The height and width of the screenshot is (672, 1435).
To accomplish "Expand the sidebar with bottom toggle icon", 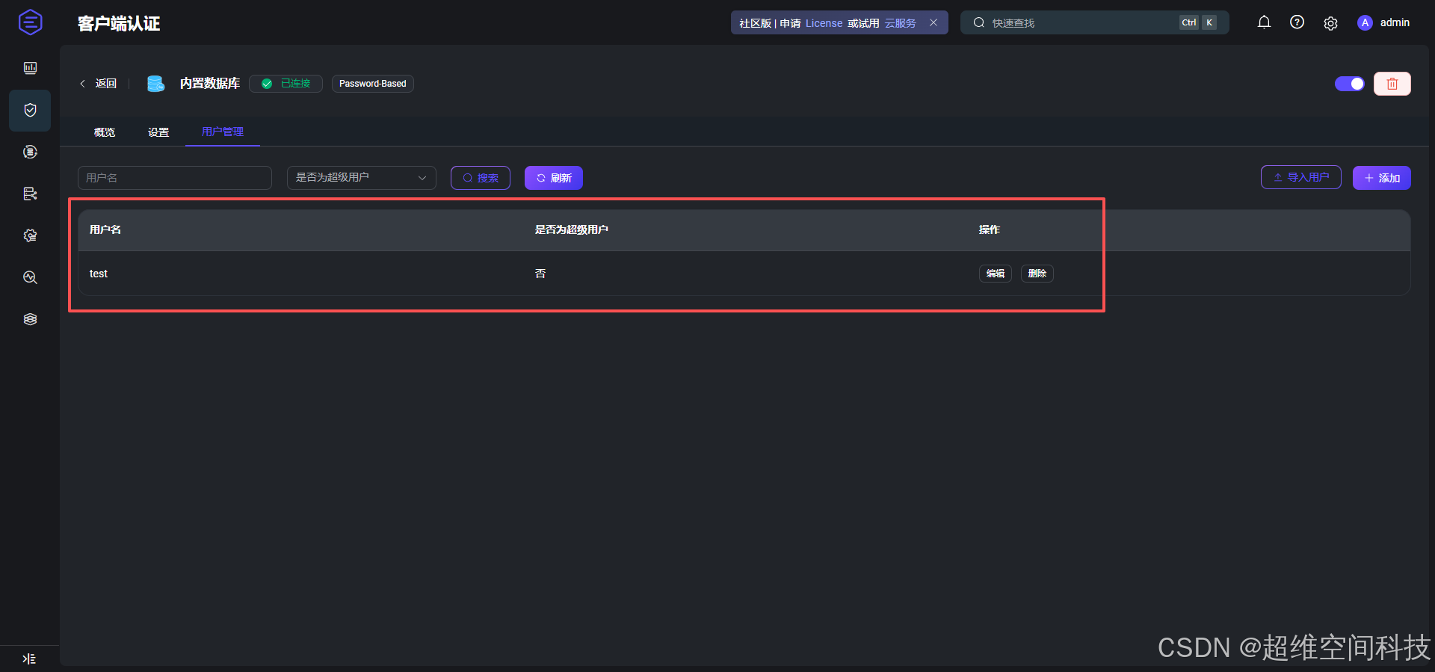I will coord(29,659).
